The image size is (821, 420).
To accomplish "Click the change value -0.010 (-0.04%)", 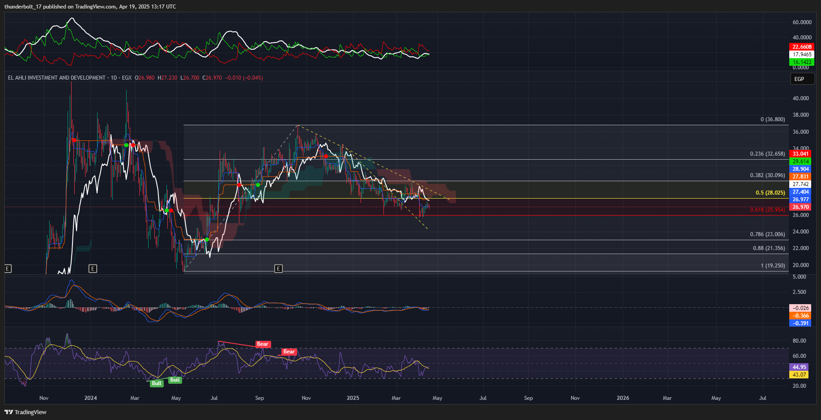I will [x=244, y=78].
